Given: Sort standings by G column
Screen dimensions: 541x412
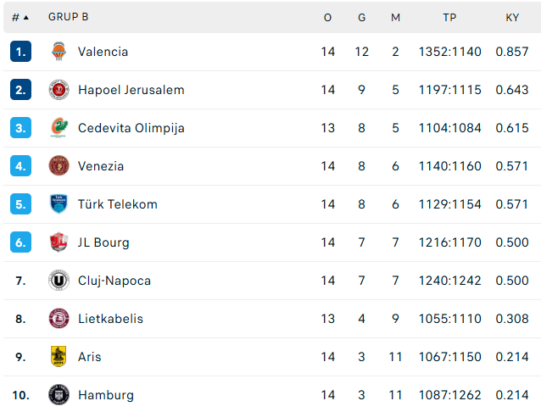Looking at the screenshot, I should (361, 17).
